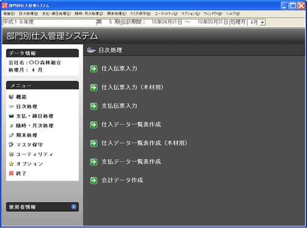Click green arrow beside 仕入データ一覧表作成（木材用）
The height and width of the screenshot is (229, 307).
coord(94,143)
